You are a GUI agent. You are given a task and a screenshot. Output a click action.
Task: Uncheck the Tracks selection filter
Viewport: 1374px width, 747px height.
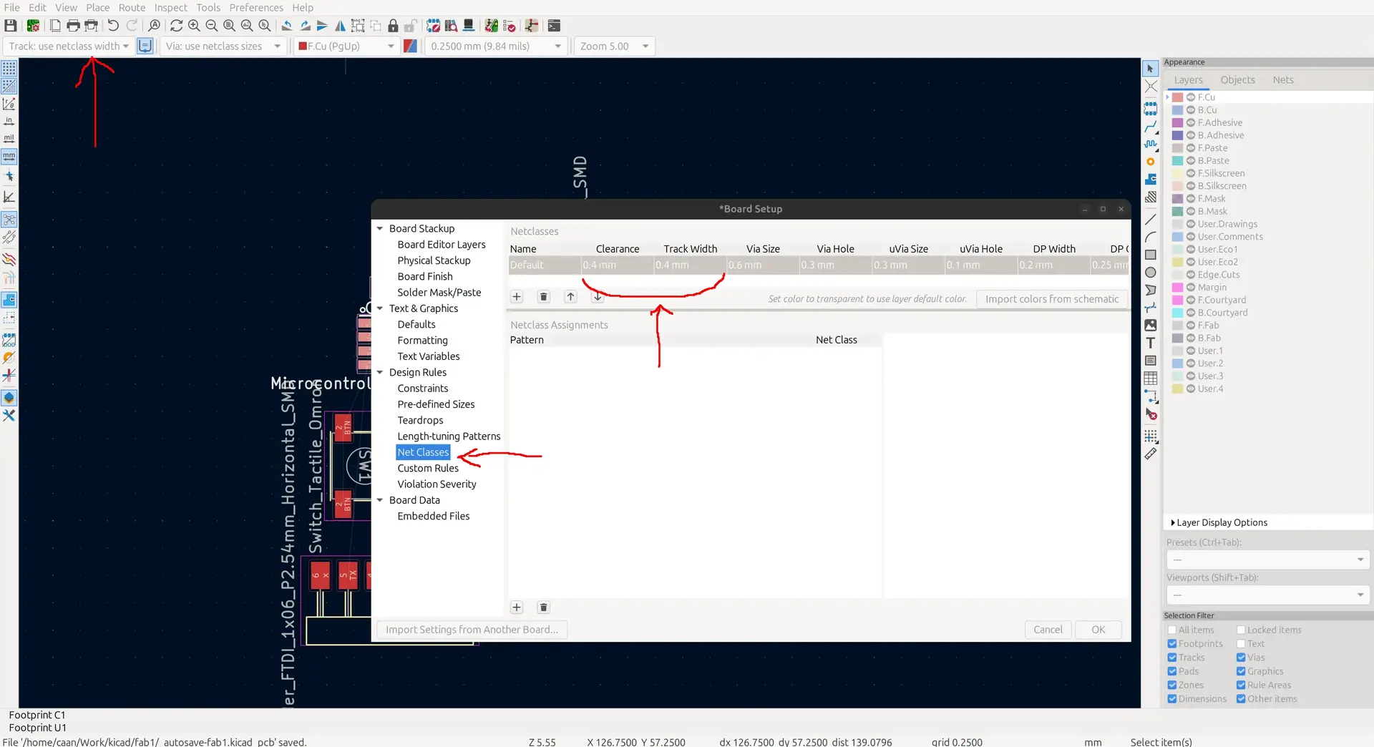pos(1172,658)
